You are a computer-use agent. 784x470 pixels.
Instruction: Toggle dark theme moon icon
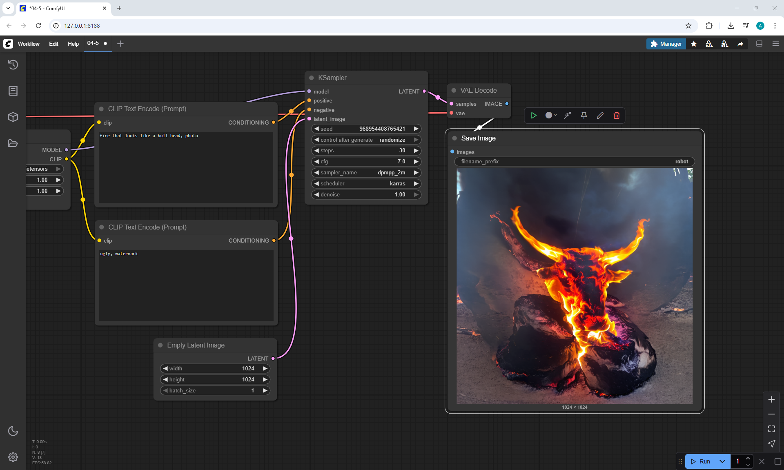click(13, 431)
